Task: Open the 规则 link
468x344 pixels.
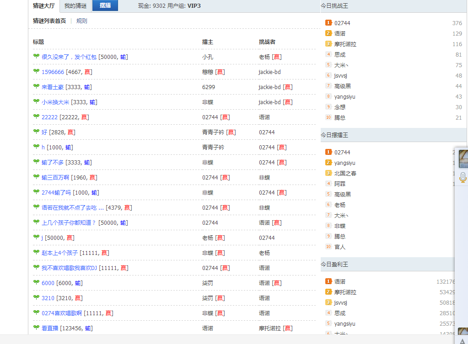Action: [82, 21]
